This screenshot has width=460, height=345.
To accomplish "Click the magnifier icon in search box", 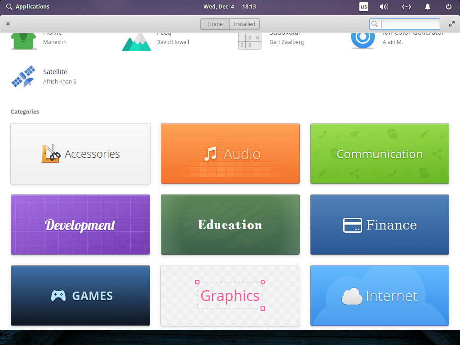I will pyautogui.click(x=375, y=24).
